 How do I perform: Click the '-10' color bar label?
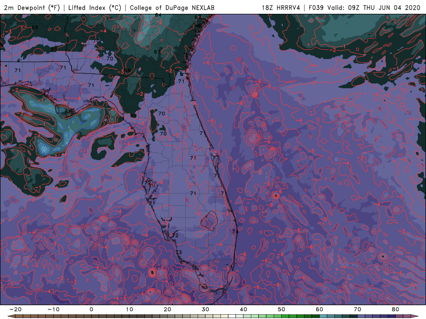tap(53, 309)
